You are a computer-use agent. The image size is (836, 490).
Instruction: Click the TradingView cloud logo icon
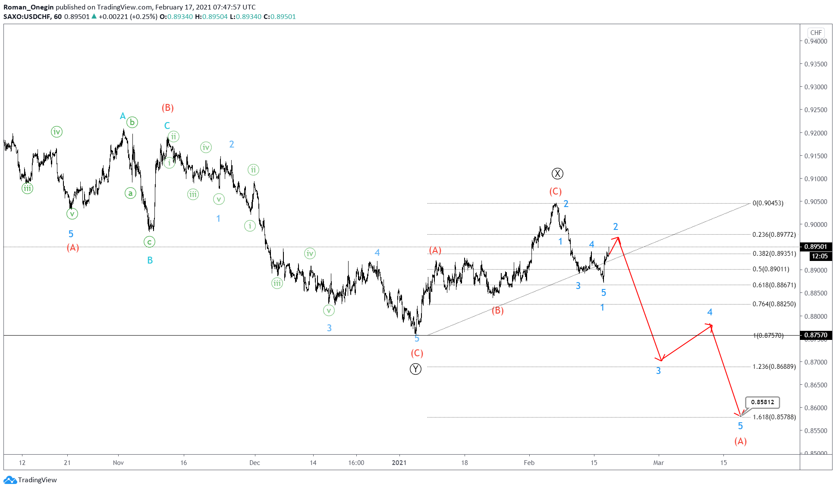[x=10, y=480]
